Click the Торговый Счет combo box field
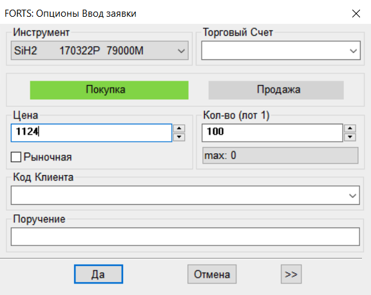Image resolution: width=371 pixels, height=295 pixels. [x=281, y=51]
